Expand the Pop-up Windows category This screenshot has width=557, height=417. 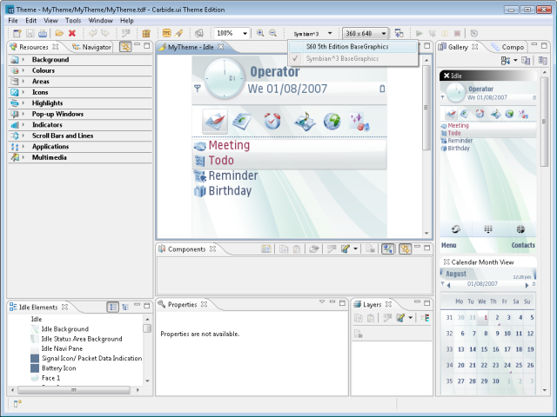pos(24,114)
